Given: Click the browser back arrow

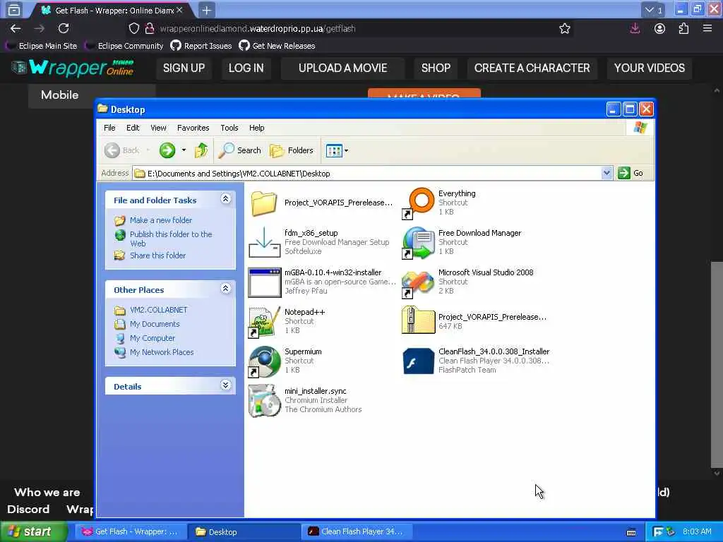Looking at the screenshot, I should [x=16, y=28].
